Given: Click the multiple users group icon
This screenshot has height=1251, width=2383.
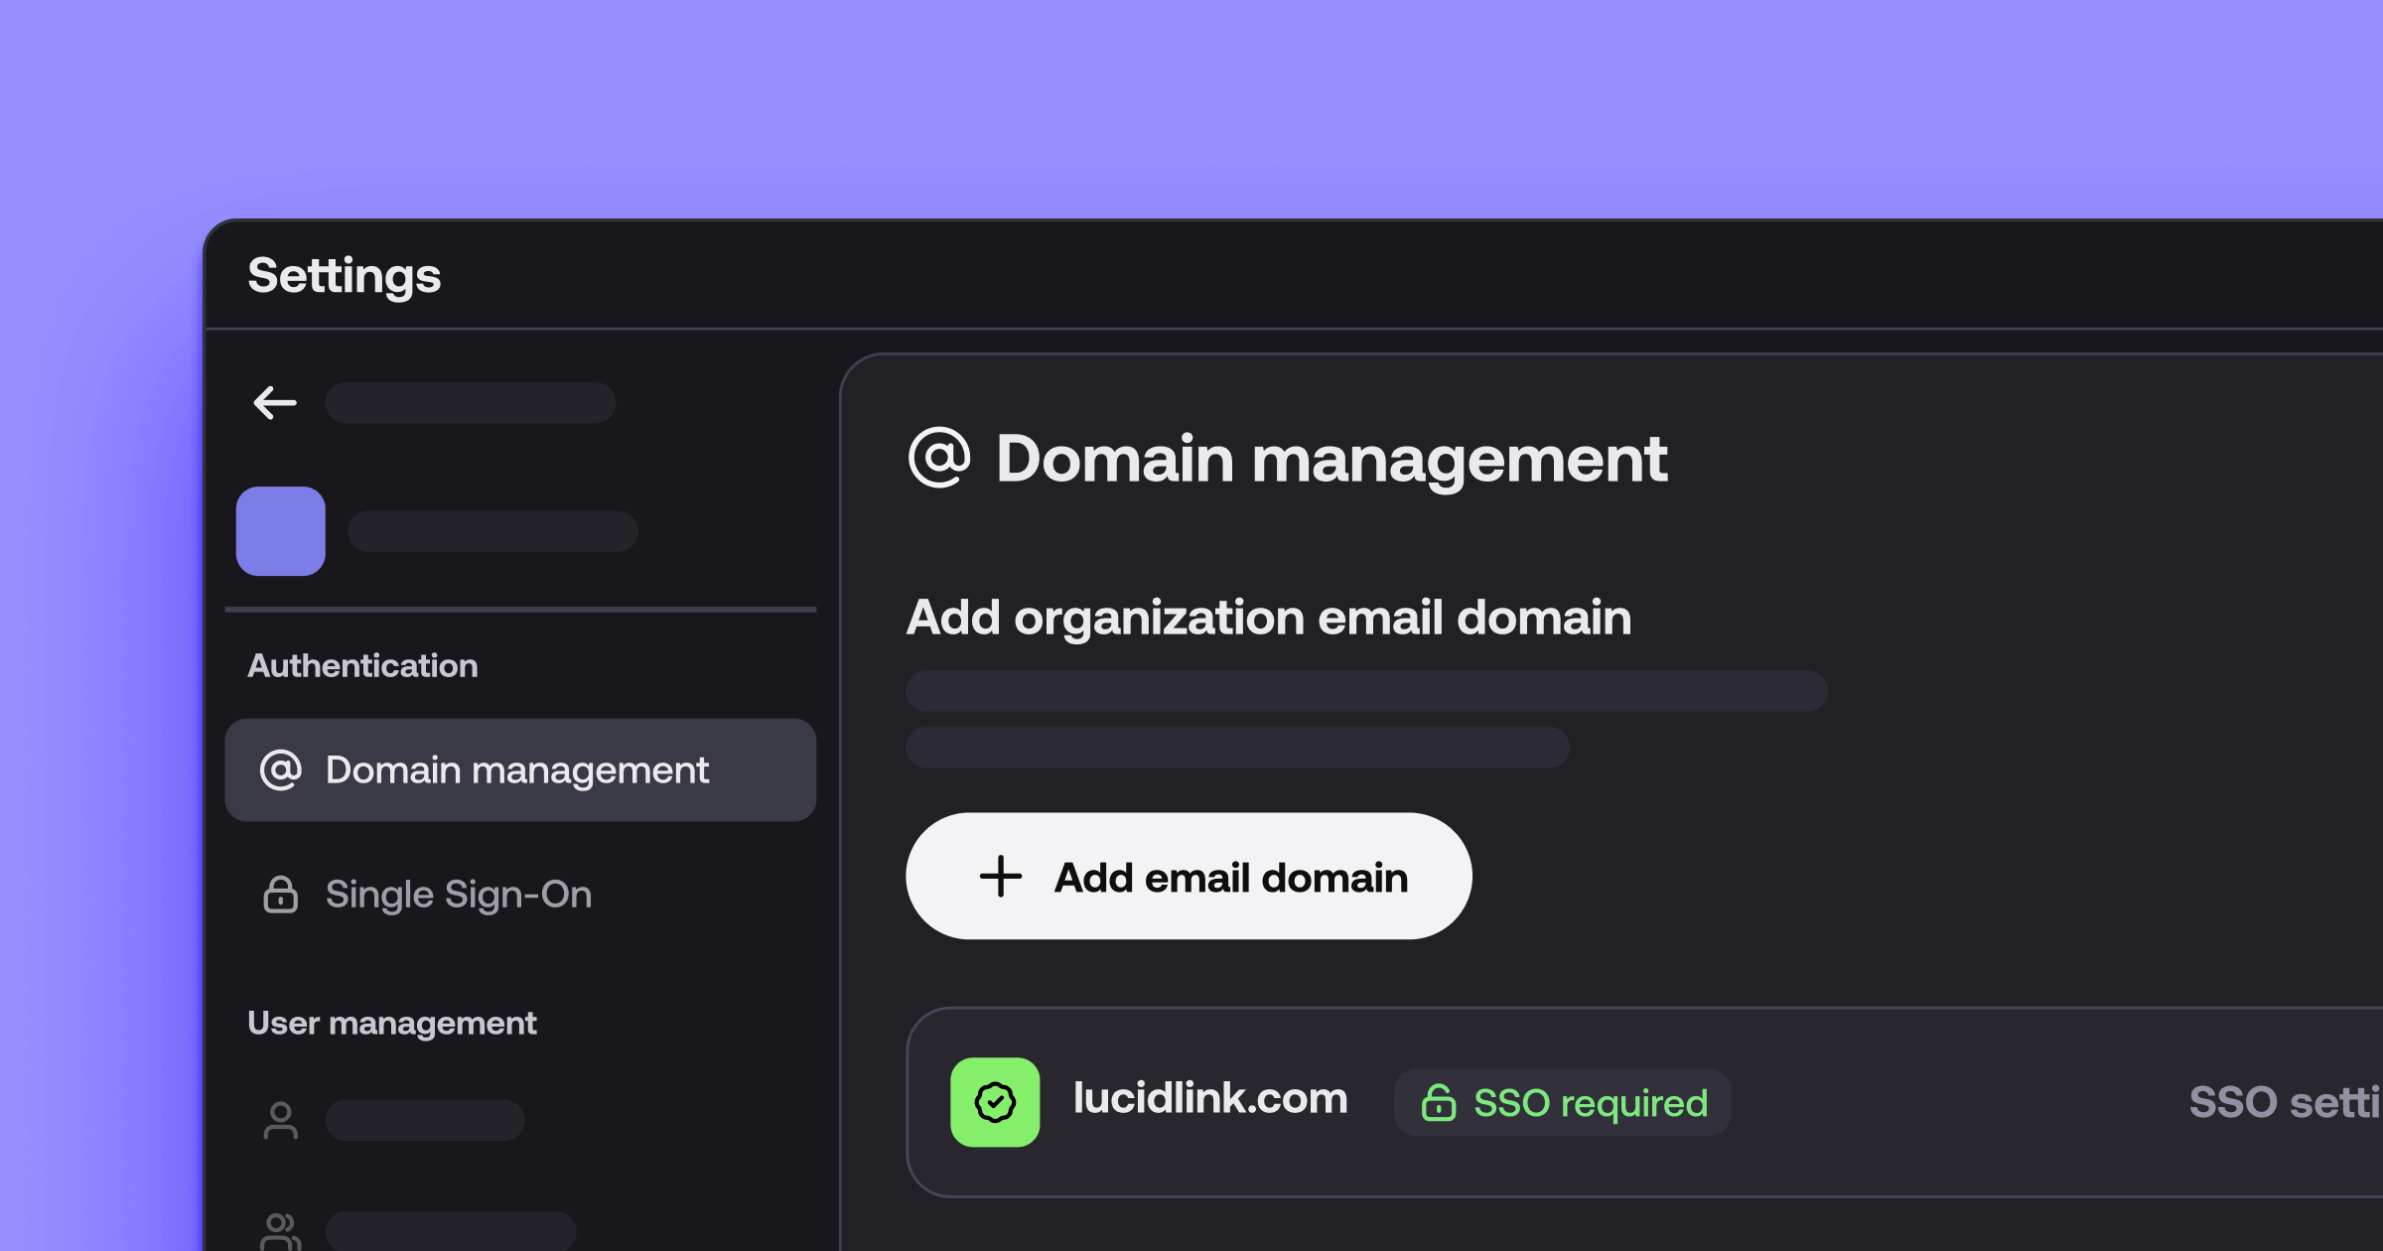Looking at the screenshot, I should [281, 1231].
